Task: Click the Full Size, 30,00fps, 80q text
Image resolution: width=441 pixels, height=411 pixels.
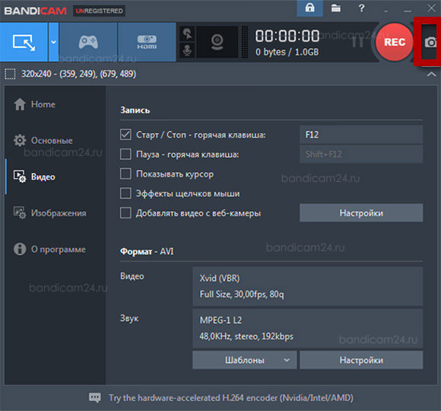Action: point(242,295)
